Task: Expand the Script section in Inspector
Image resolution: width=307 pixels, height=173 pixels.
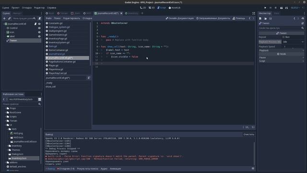Action: pos(282,61)
